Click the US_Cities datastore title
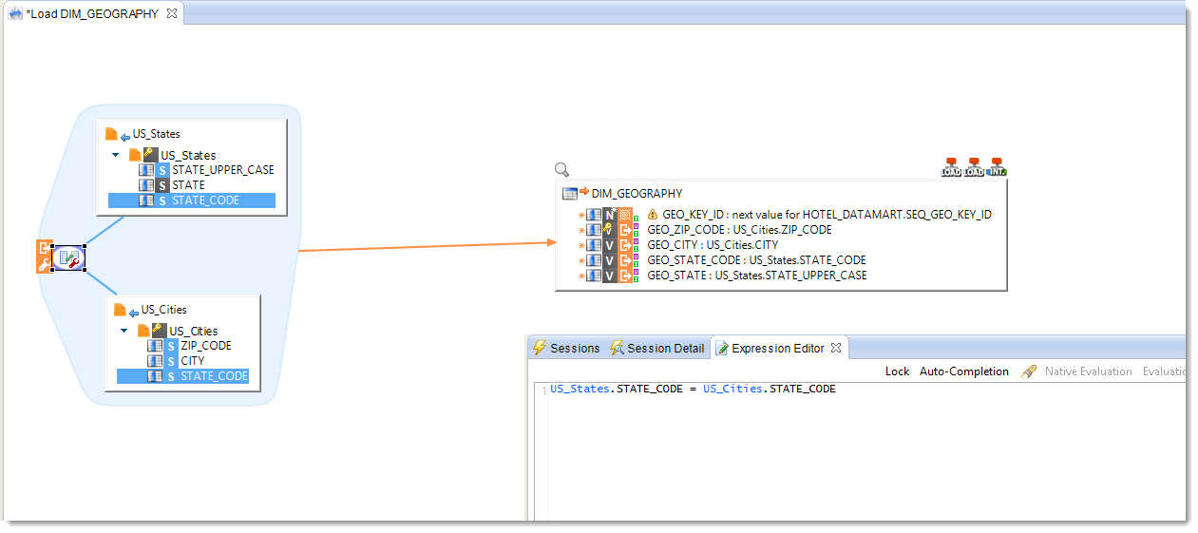This screenshot has width=1198, height=533. point(164,310)
